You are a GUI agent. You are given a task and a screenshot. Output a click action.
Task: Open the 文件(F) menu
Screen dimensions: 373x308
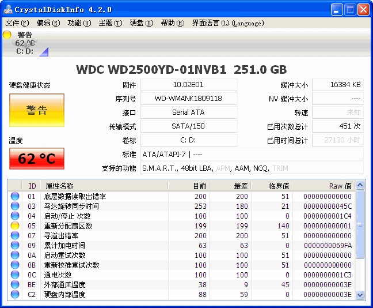click(x=17, y=23)
